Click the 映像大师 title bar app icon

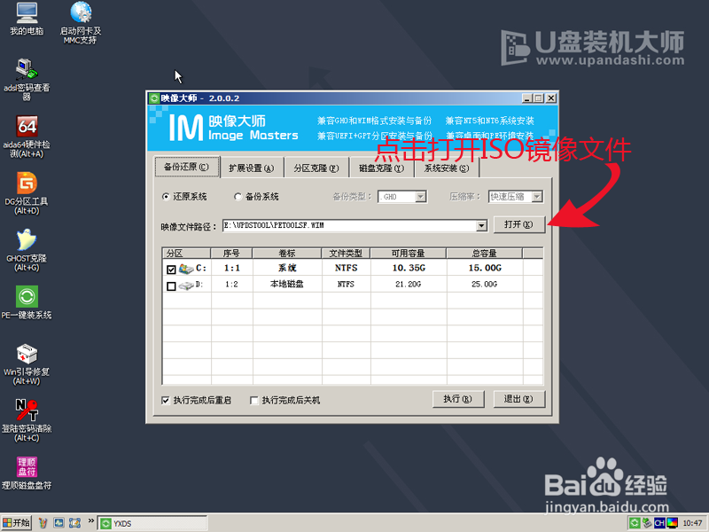pyautogui.click(x=154, y=98)
